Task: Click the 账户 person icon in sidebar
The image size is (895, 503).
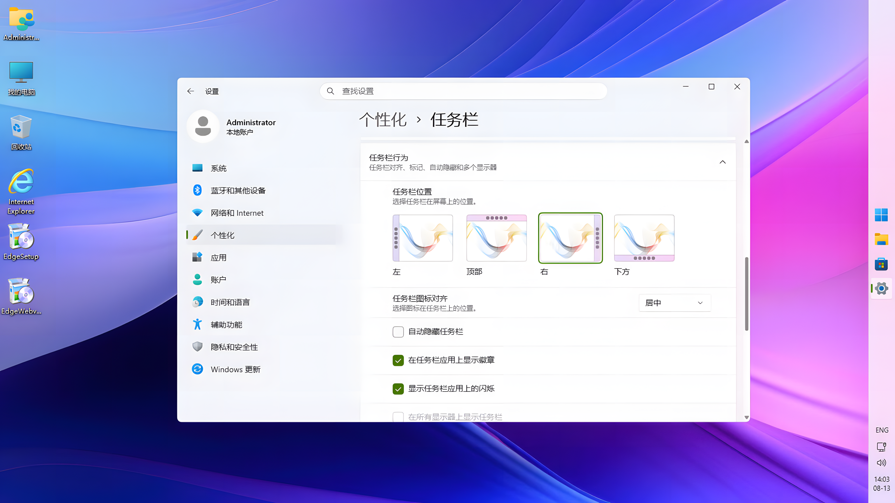Action: [x=197, y=279]
